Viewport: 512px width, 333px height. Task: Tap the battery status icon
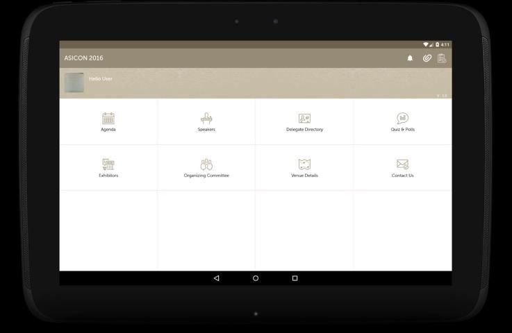click(438, 44)
